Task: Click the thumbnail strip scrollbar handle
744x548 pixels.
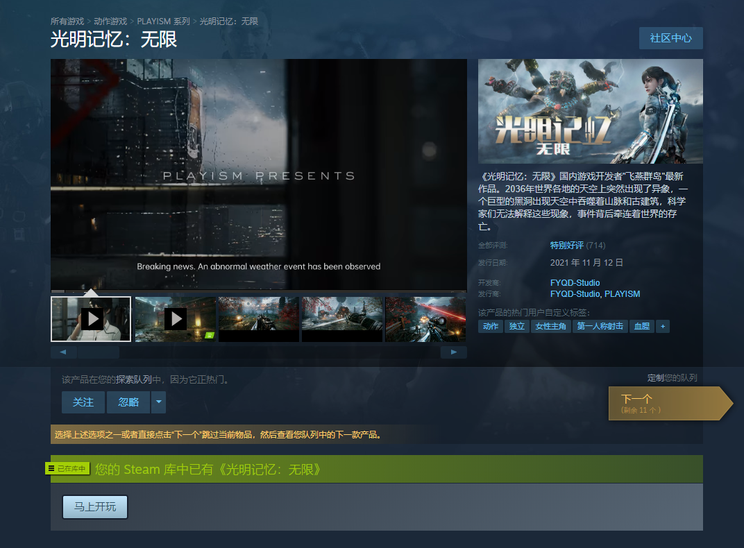Action: (99, 352)
